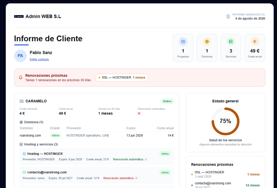The width and height of the screenshot is (277, 188).
Task: Click the folder icon next to CARAMELO
Action: click(x=21, y=101)
